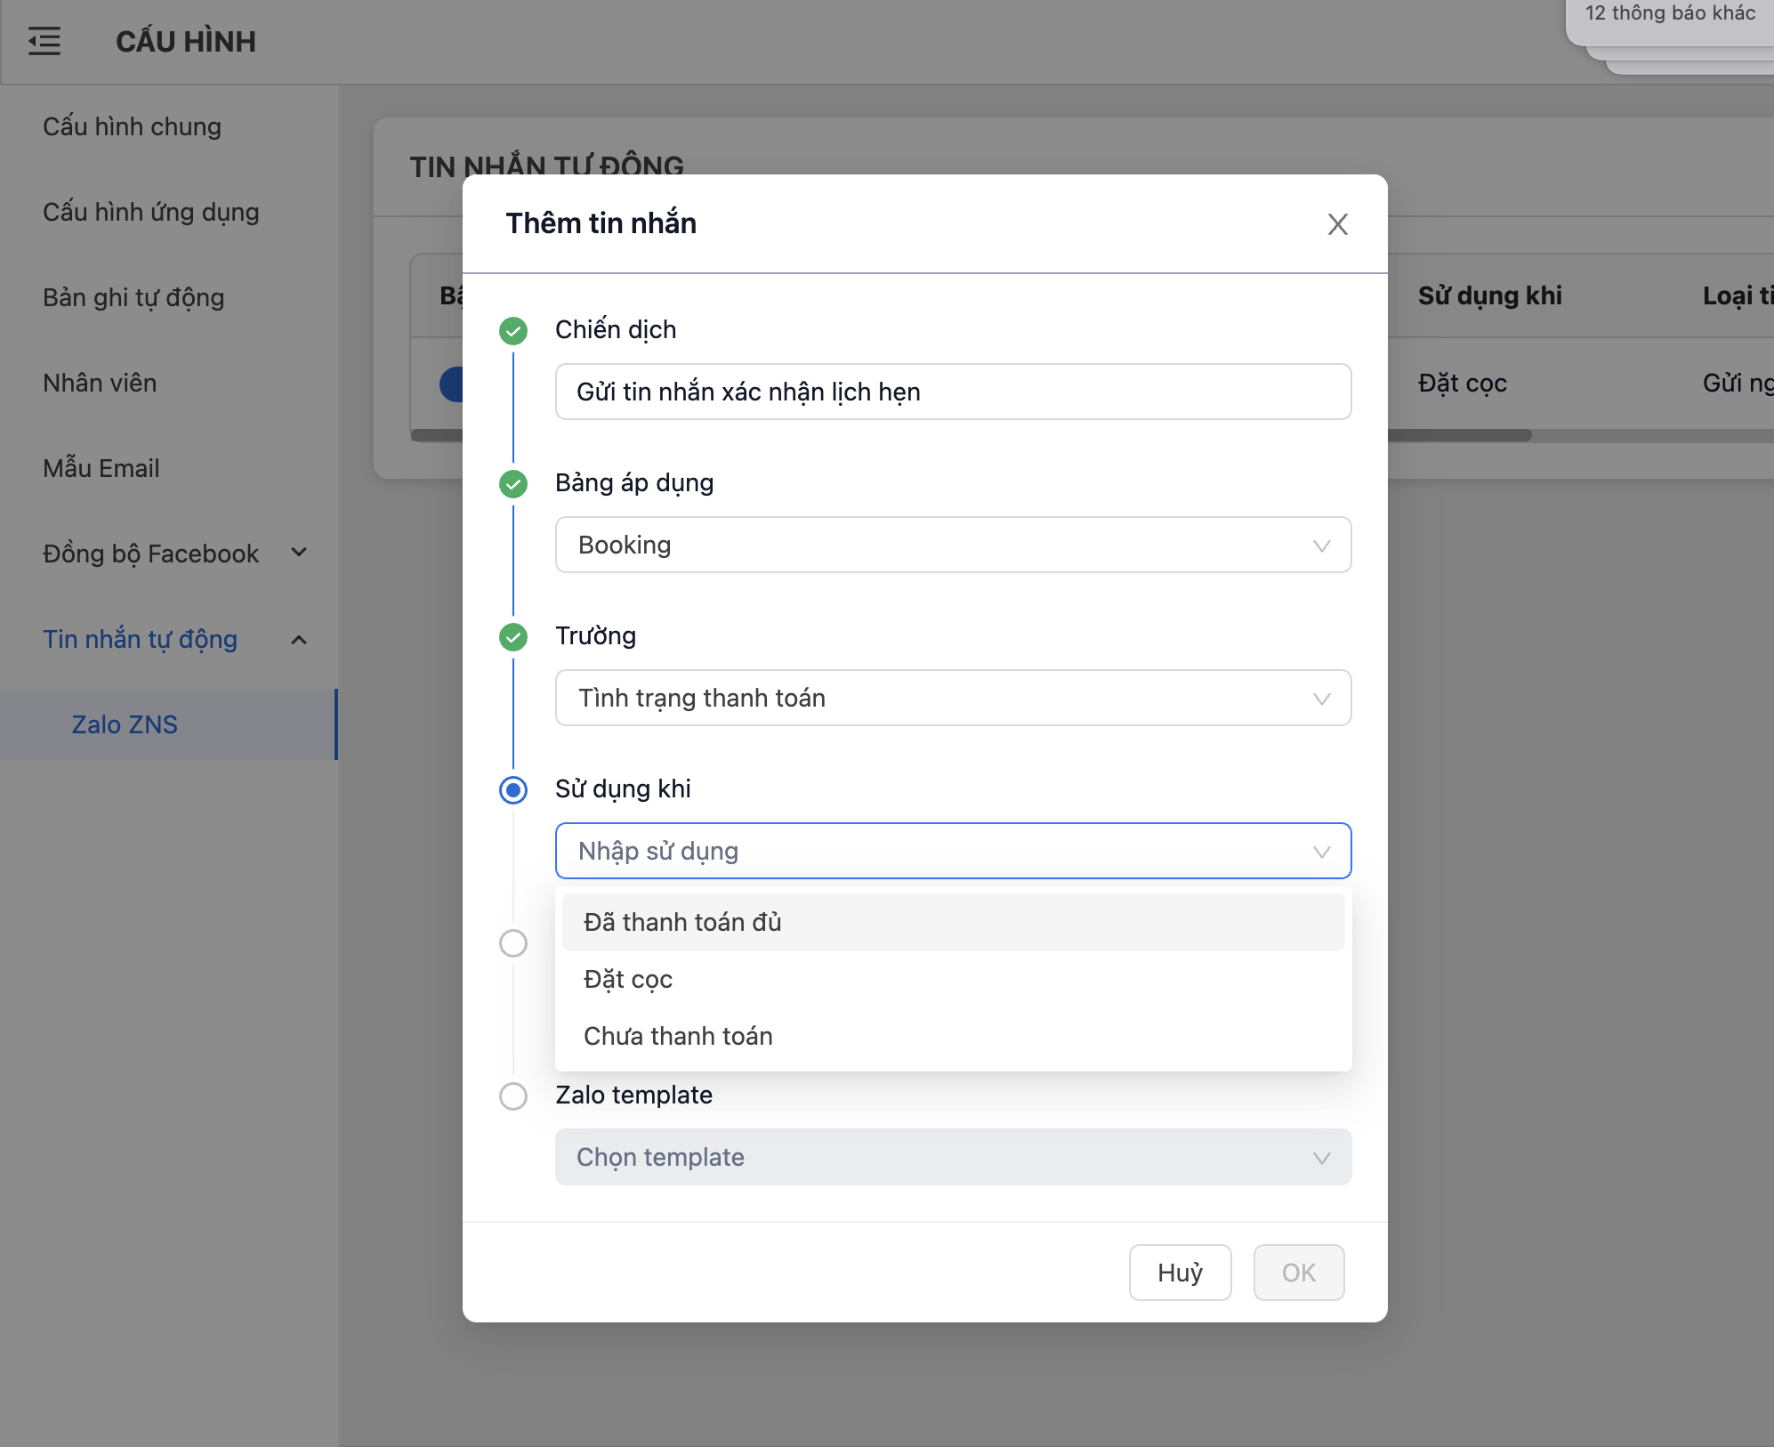
Task: Close the Thêm tin nhắn dialog
Action: click(x=1337, y=224)
